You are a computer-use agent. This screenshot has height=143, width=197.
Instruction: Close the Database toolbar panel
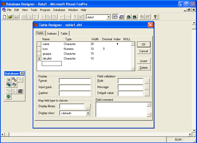[22, 73]
